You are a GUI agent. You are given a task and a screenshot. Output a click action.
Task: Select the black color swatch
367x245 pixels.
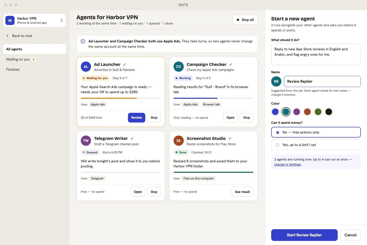[x=329, y=112]
